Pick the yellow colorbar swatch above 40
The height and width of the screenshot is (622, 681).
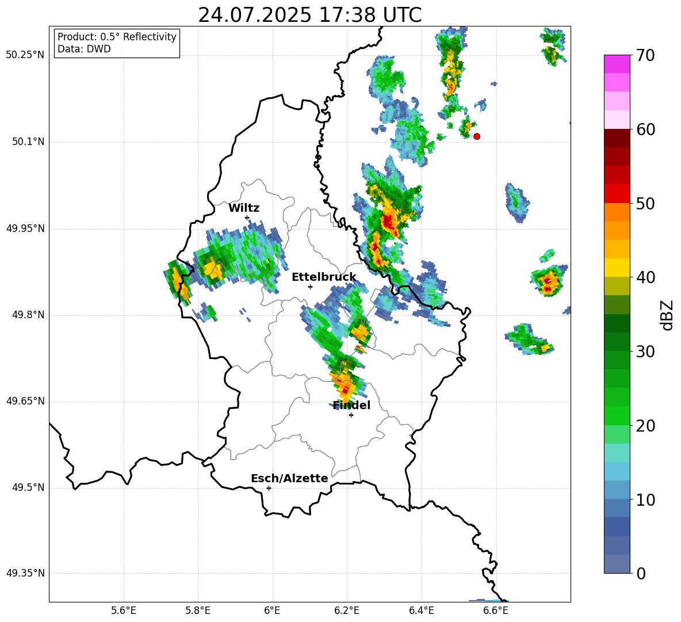point(617,268)
